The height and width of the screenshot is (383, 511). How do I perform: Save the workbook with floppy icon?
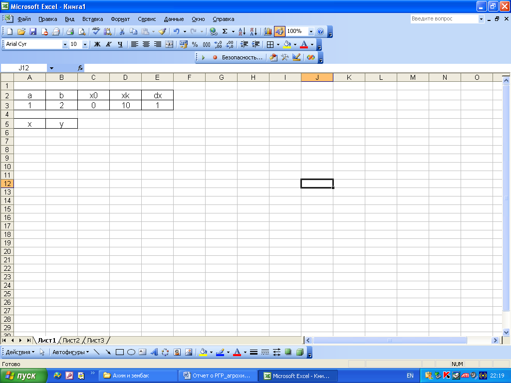32,31
